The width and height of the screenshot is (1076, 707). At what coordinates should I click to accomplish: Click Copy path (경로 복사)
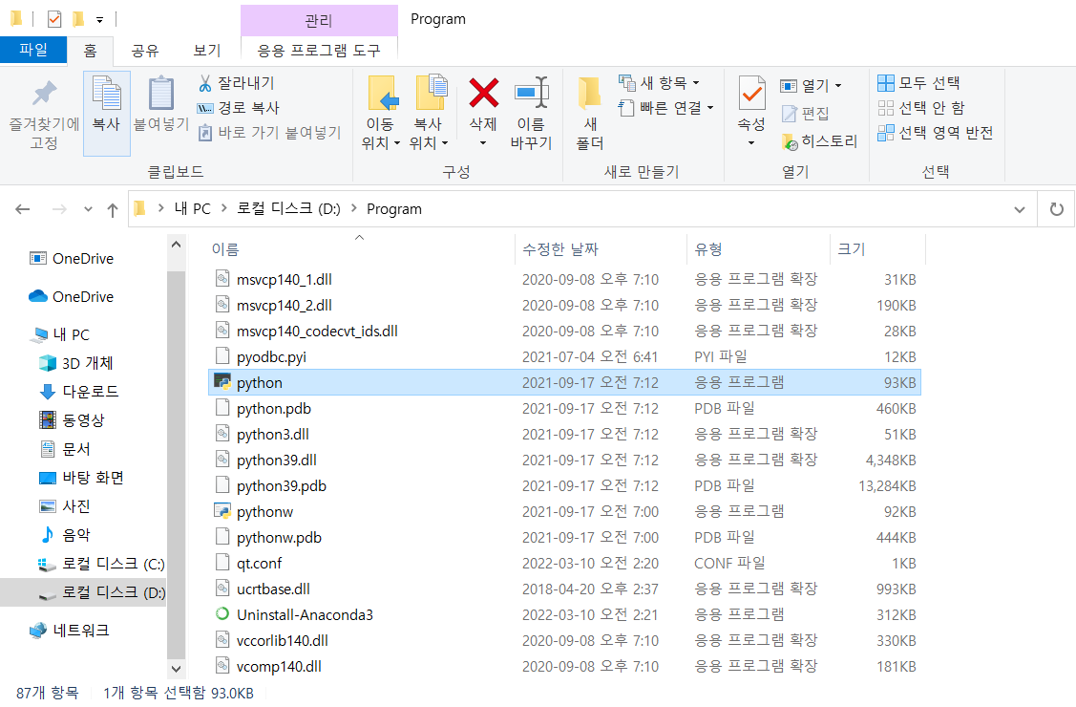click(x=238, y=108)
